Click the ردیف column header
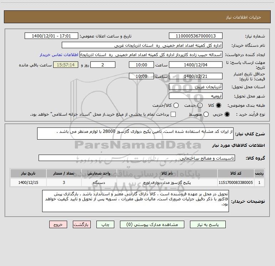Viewport: 275px width, 266px height. click(259, 173)
